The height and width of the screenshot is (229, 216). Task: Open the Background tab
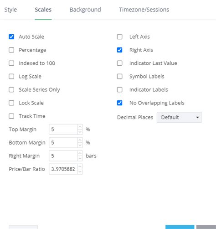point(85,10)
